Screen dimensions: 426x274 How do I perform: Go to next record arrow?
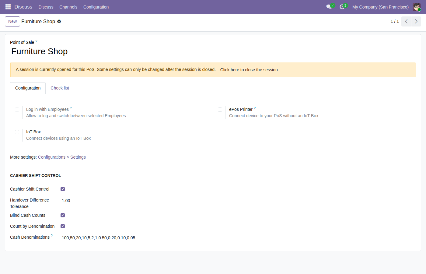tap(416, 21)
